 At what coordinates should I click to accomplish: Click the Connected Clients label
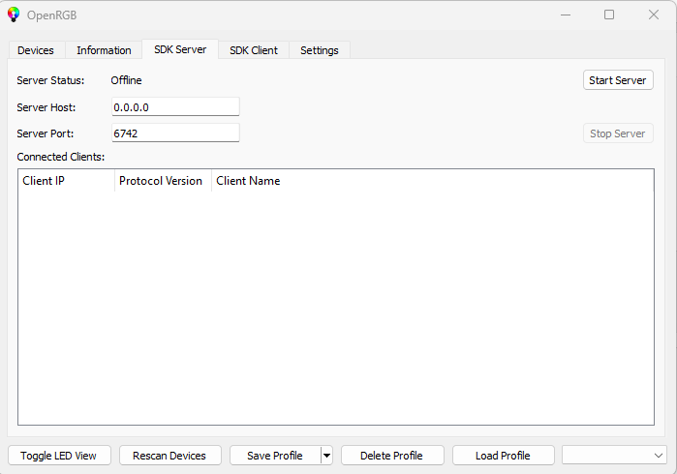pyautogui.click(x=61, y=157)
